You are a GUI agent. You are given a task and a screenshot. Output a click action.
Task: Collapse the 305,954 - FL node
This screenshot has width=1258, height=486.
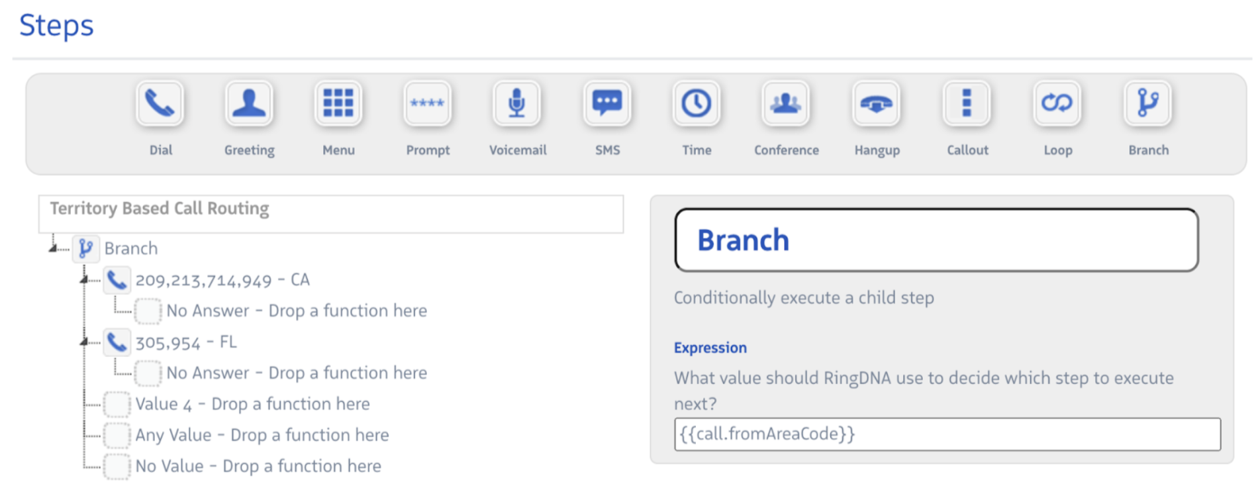pos(84,342)
